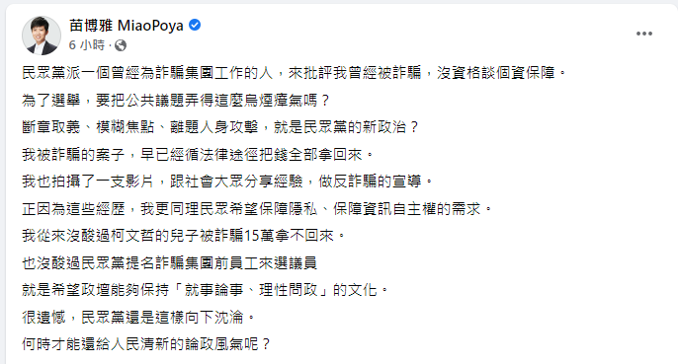Viewport: 678px width, 364px height.
Task: Open 苗博雅's profile picture
Action: tap(42, 36)
